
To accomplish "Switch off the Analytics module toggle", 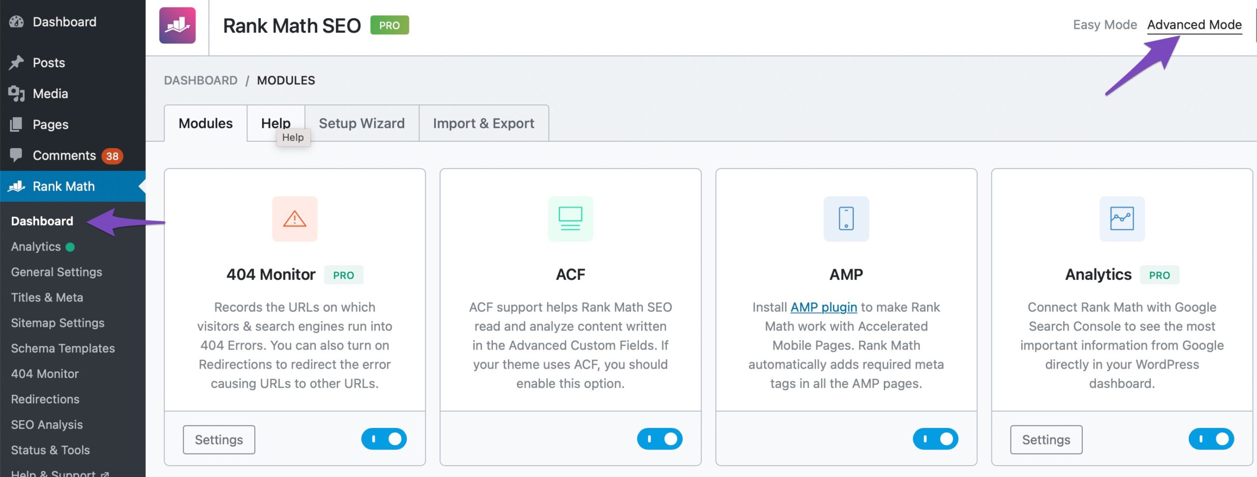I will click(1211, 439).
